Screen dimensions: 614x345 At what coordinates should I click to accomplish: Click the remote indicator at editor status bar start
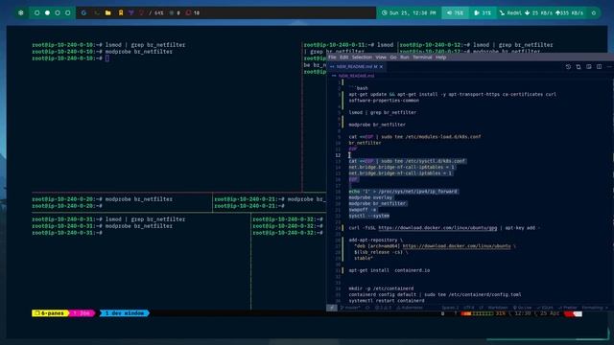click(331, 308)
